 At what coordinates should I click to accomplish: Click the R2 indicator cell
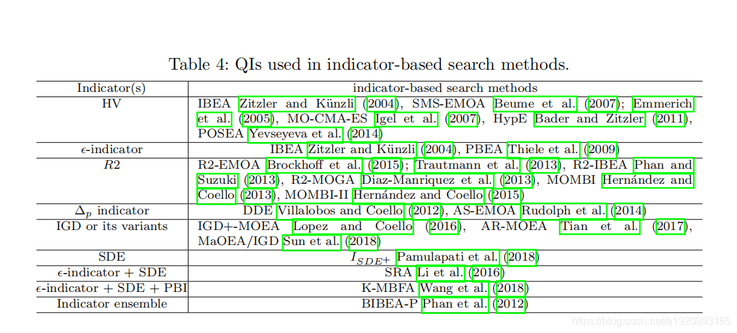(112, 165)
